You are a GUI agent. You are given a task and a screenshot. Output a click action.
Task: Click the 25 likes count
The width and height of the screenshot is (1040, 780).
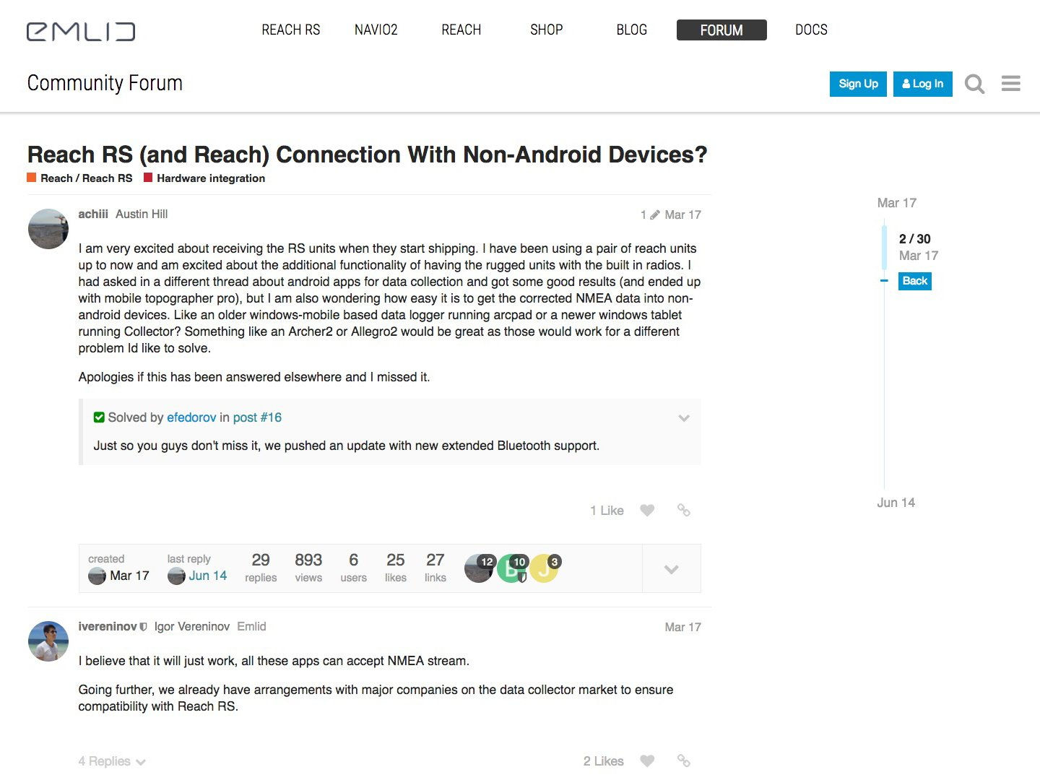pyautogui.click(x=395, y=568)
